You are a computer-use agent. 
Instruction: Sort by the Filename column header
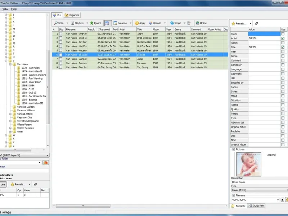76,30
